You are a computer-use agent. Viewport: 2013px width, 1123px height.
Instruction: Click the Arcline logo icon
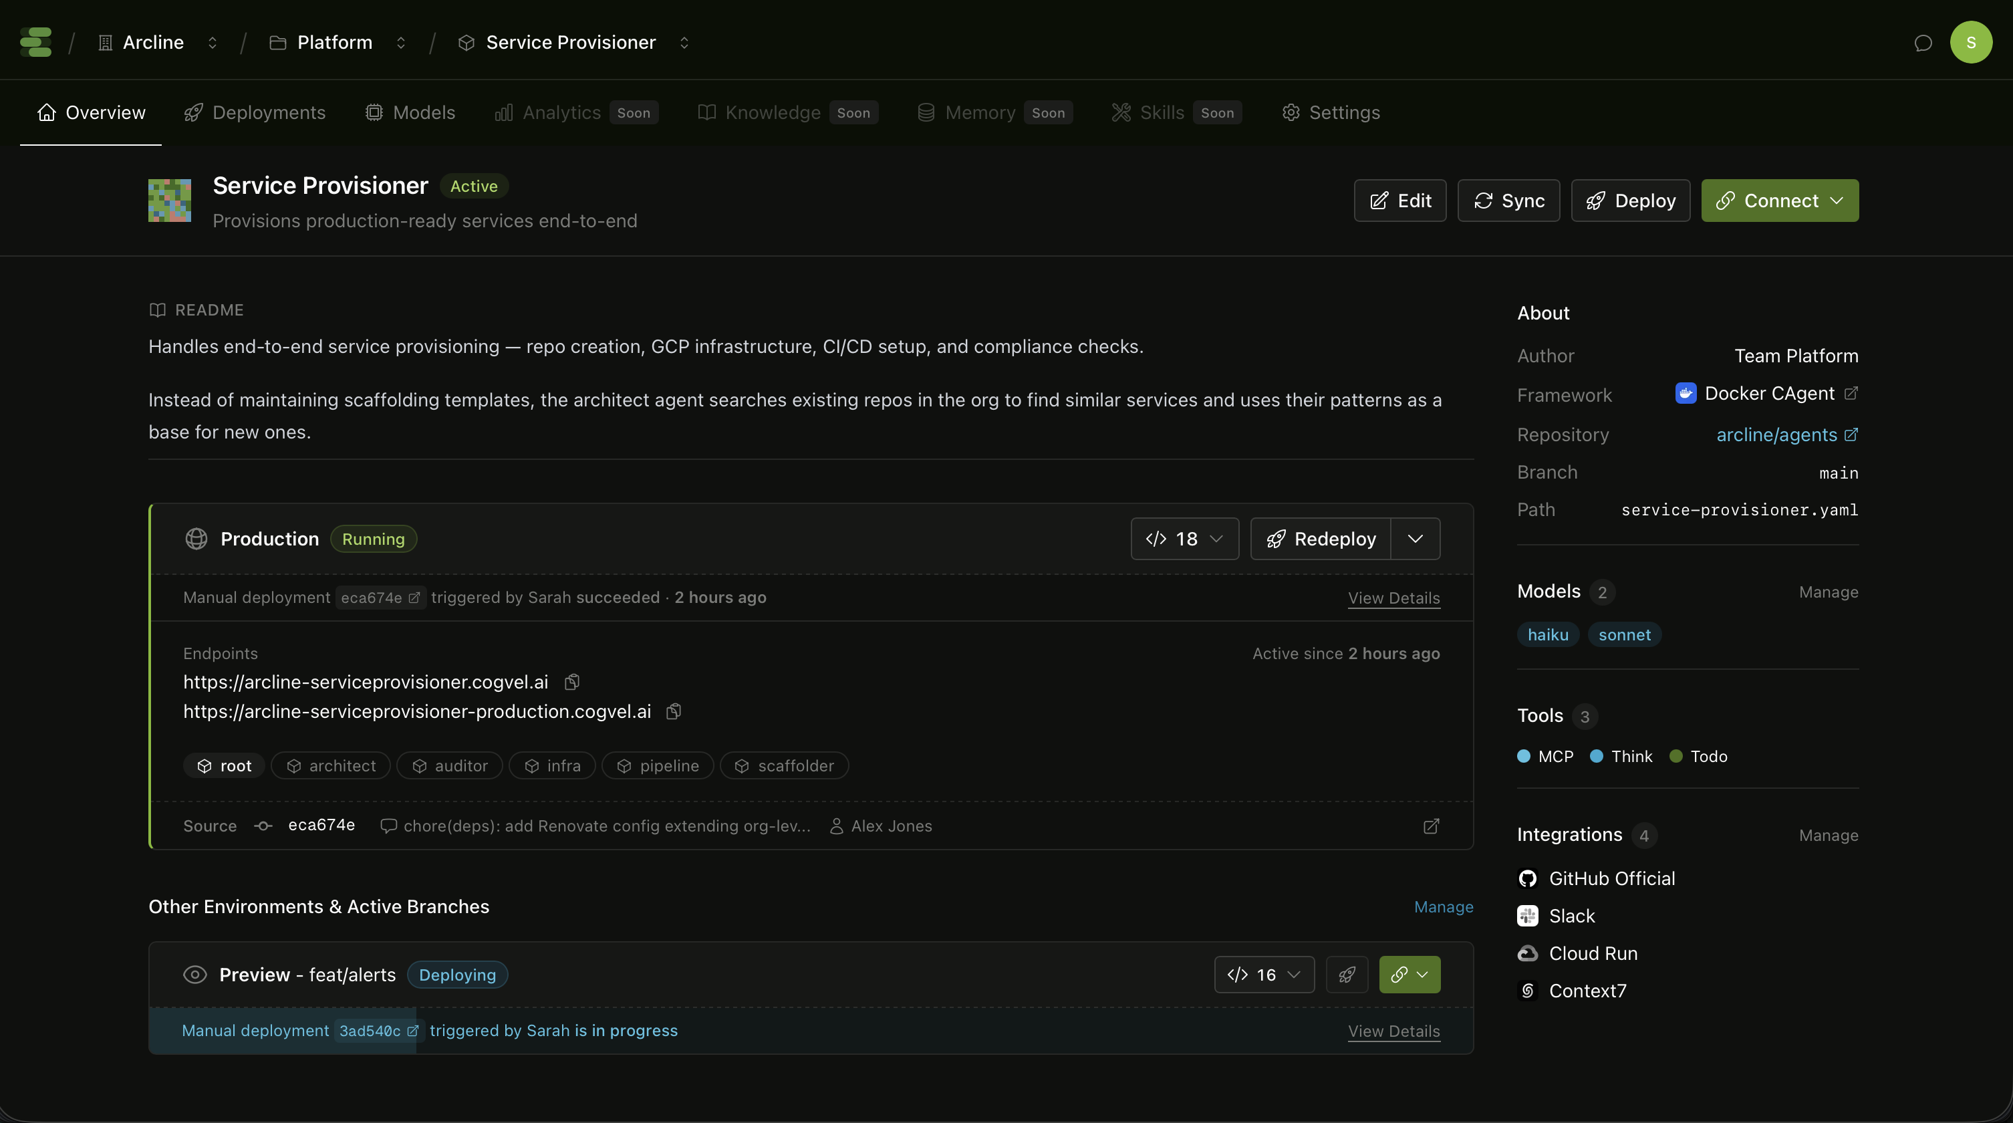pos(35,41)
